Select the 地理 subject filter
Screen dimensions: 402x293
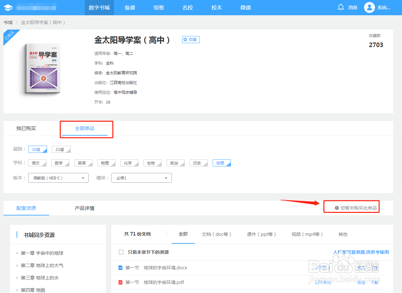pos(222,163)
